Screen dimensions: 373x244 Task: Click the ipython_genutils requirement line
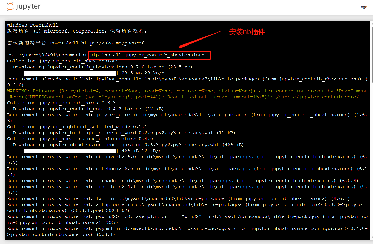point(187,82)
